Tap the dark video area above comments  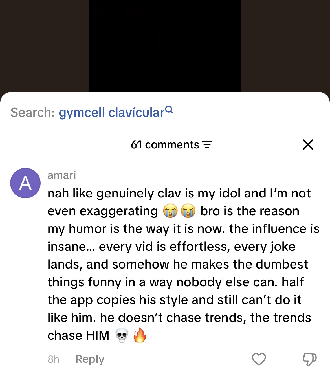165,46
